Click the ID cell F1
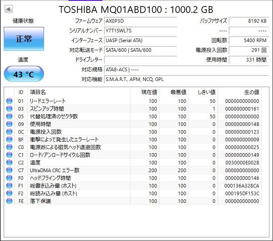Screen dimensions: 273x241 click(21, 186)
